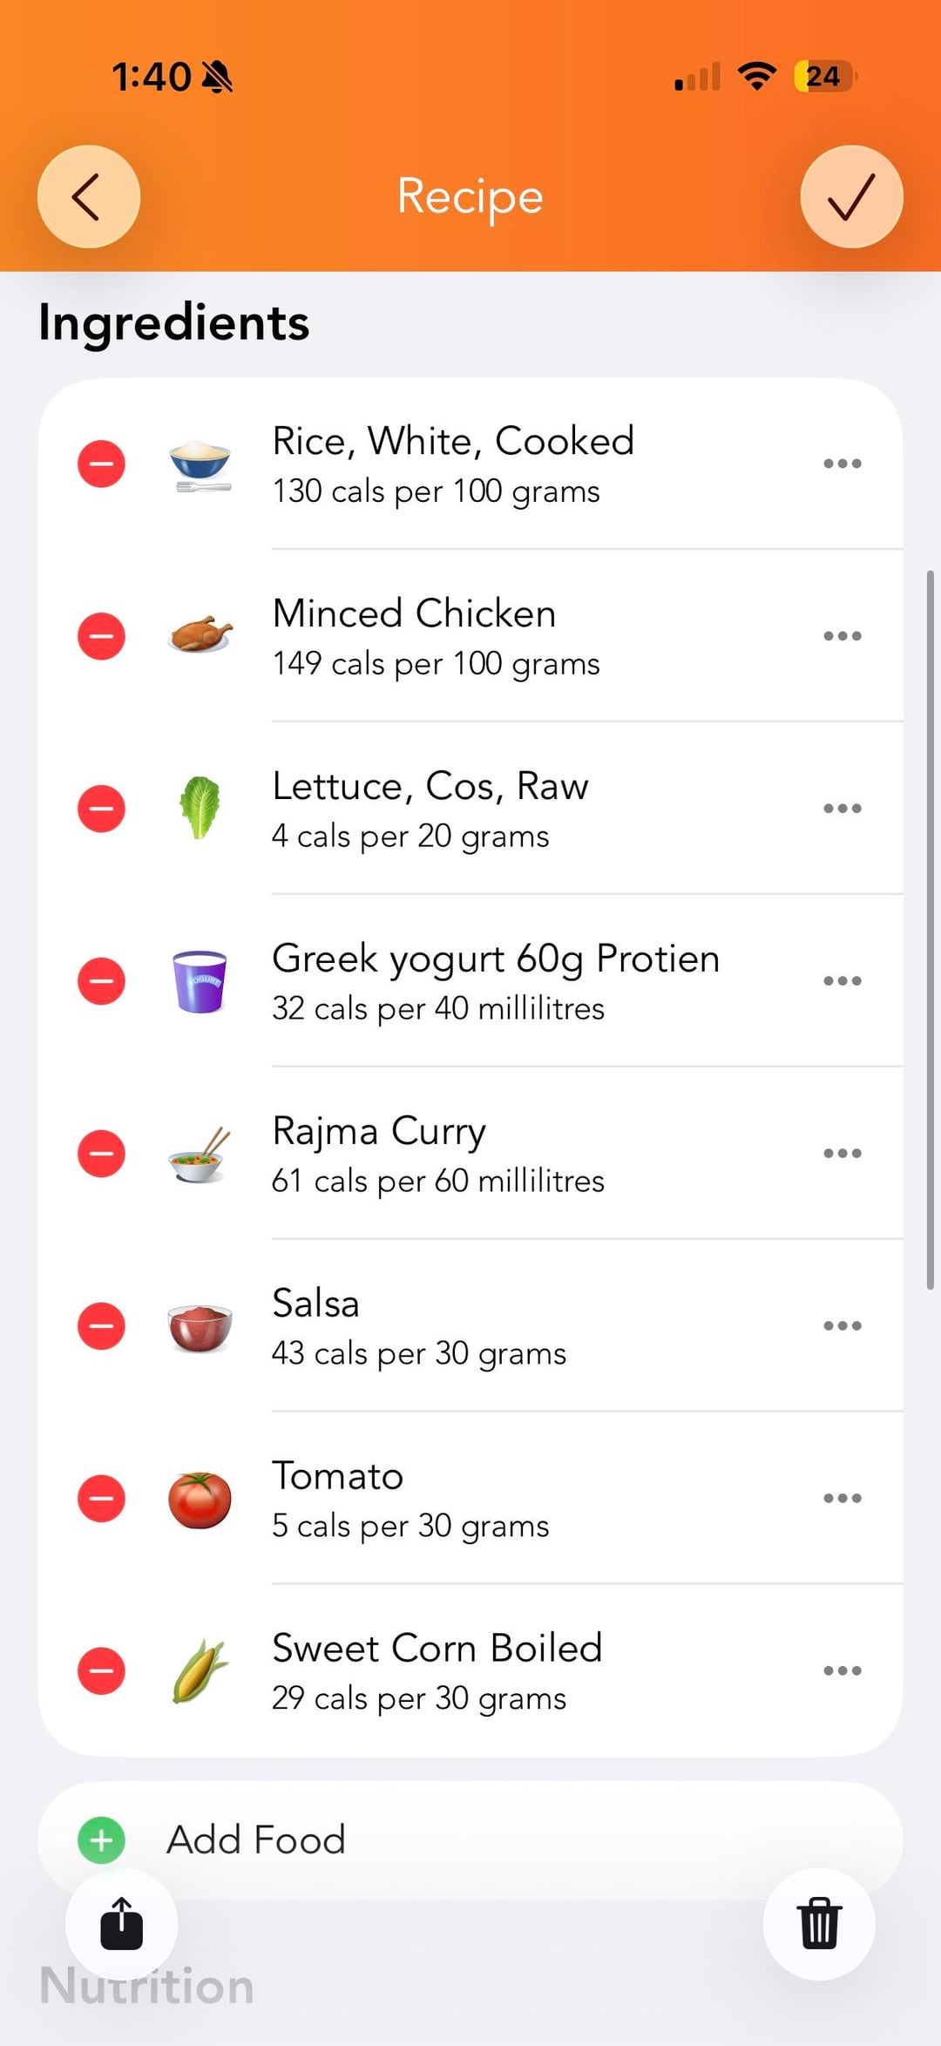Remove Sweet Corn Boiled with red minus
Screen dimensions: 941x2046
[x=102, y=1671]
